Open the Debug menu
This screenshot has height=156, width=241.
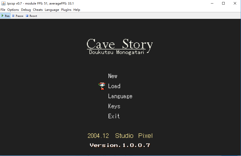pos(26,10)
